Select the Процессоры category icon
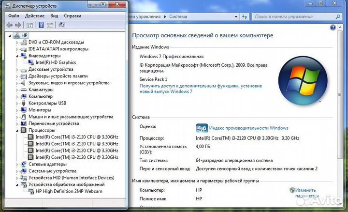348x212 pixels. [x=24, y=130]
